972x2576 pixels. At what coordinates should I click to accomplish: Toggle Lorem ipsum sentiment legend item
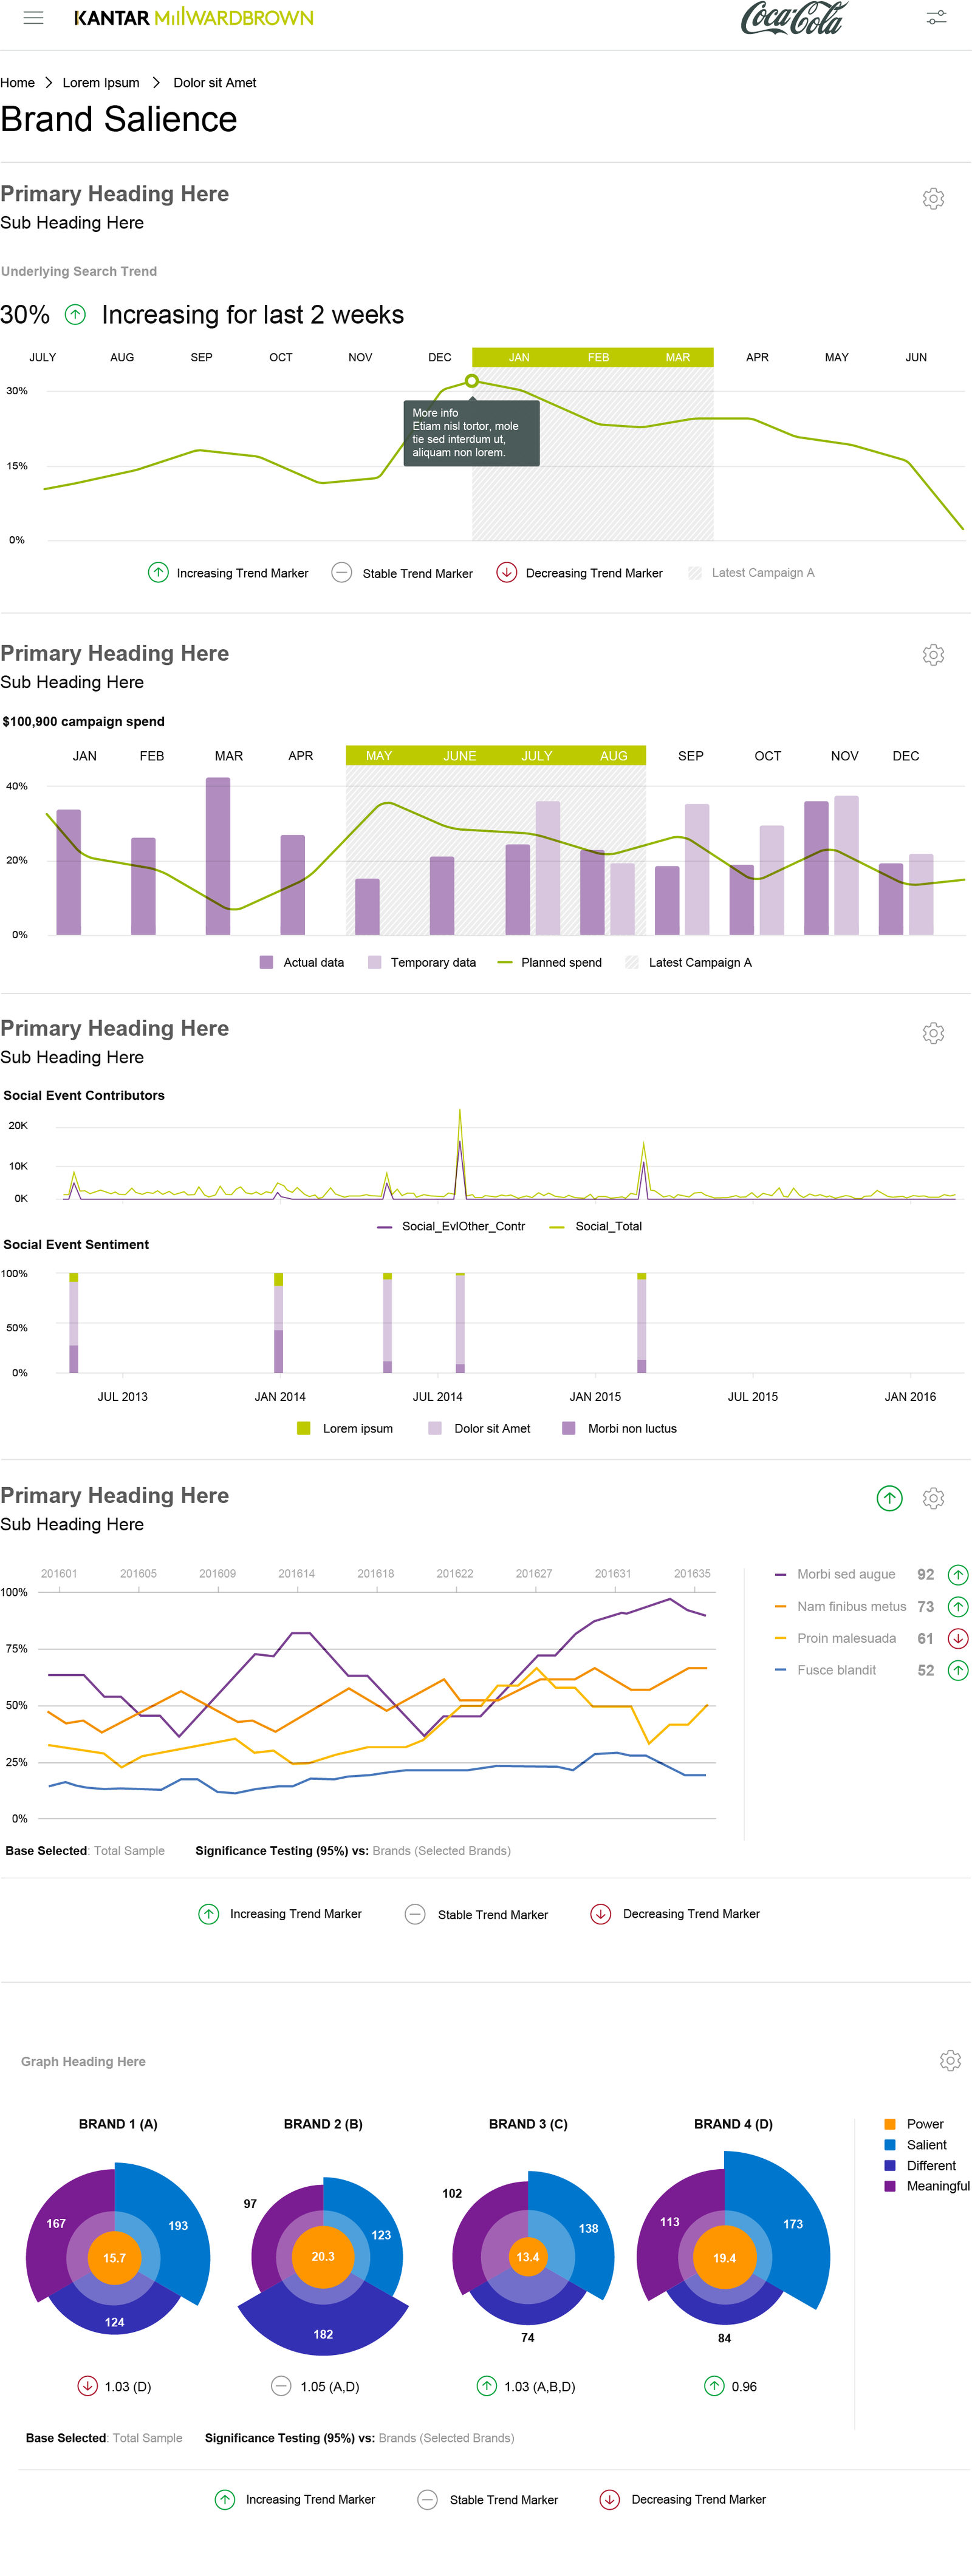(x=345, y=1428)
